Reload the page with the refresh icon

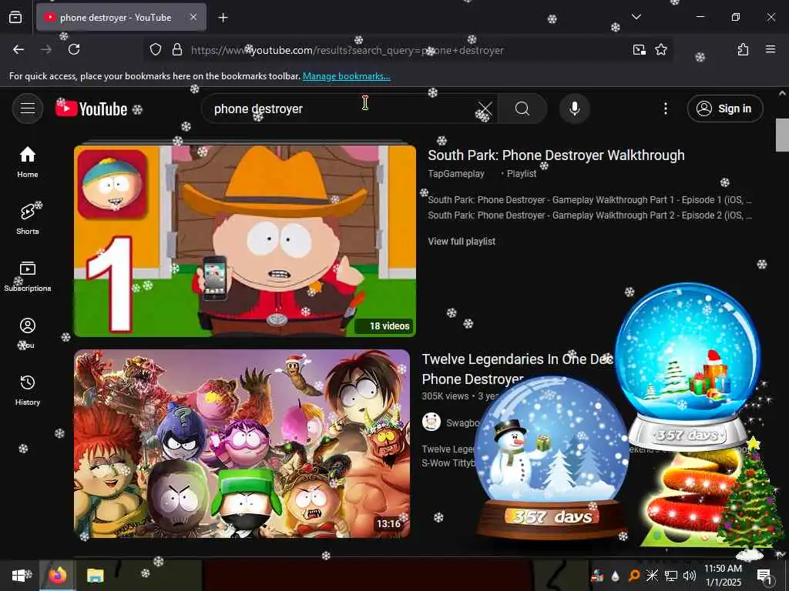click(74, 49)
